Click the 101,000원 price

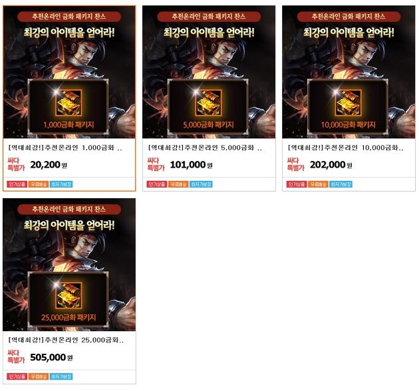(192, 165)
